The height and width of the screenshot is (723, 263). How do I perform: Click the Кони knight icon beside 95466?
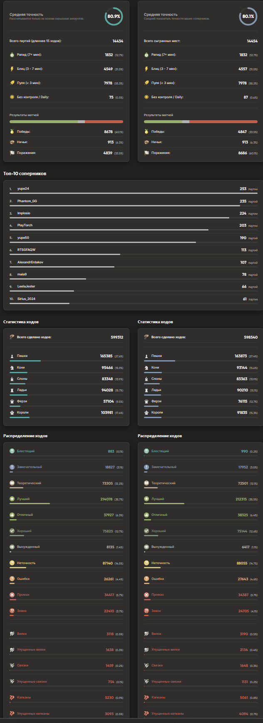(x=12, y=368)
